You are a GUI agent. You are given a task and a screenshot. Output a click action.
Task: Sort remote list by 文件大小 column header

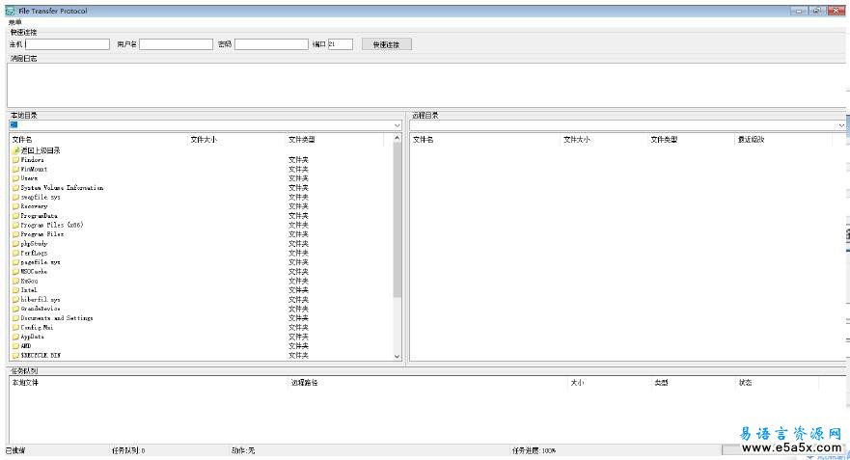coord(604,140)
